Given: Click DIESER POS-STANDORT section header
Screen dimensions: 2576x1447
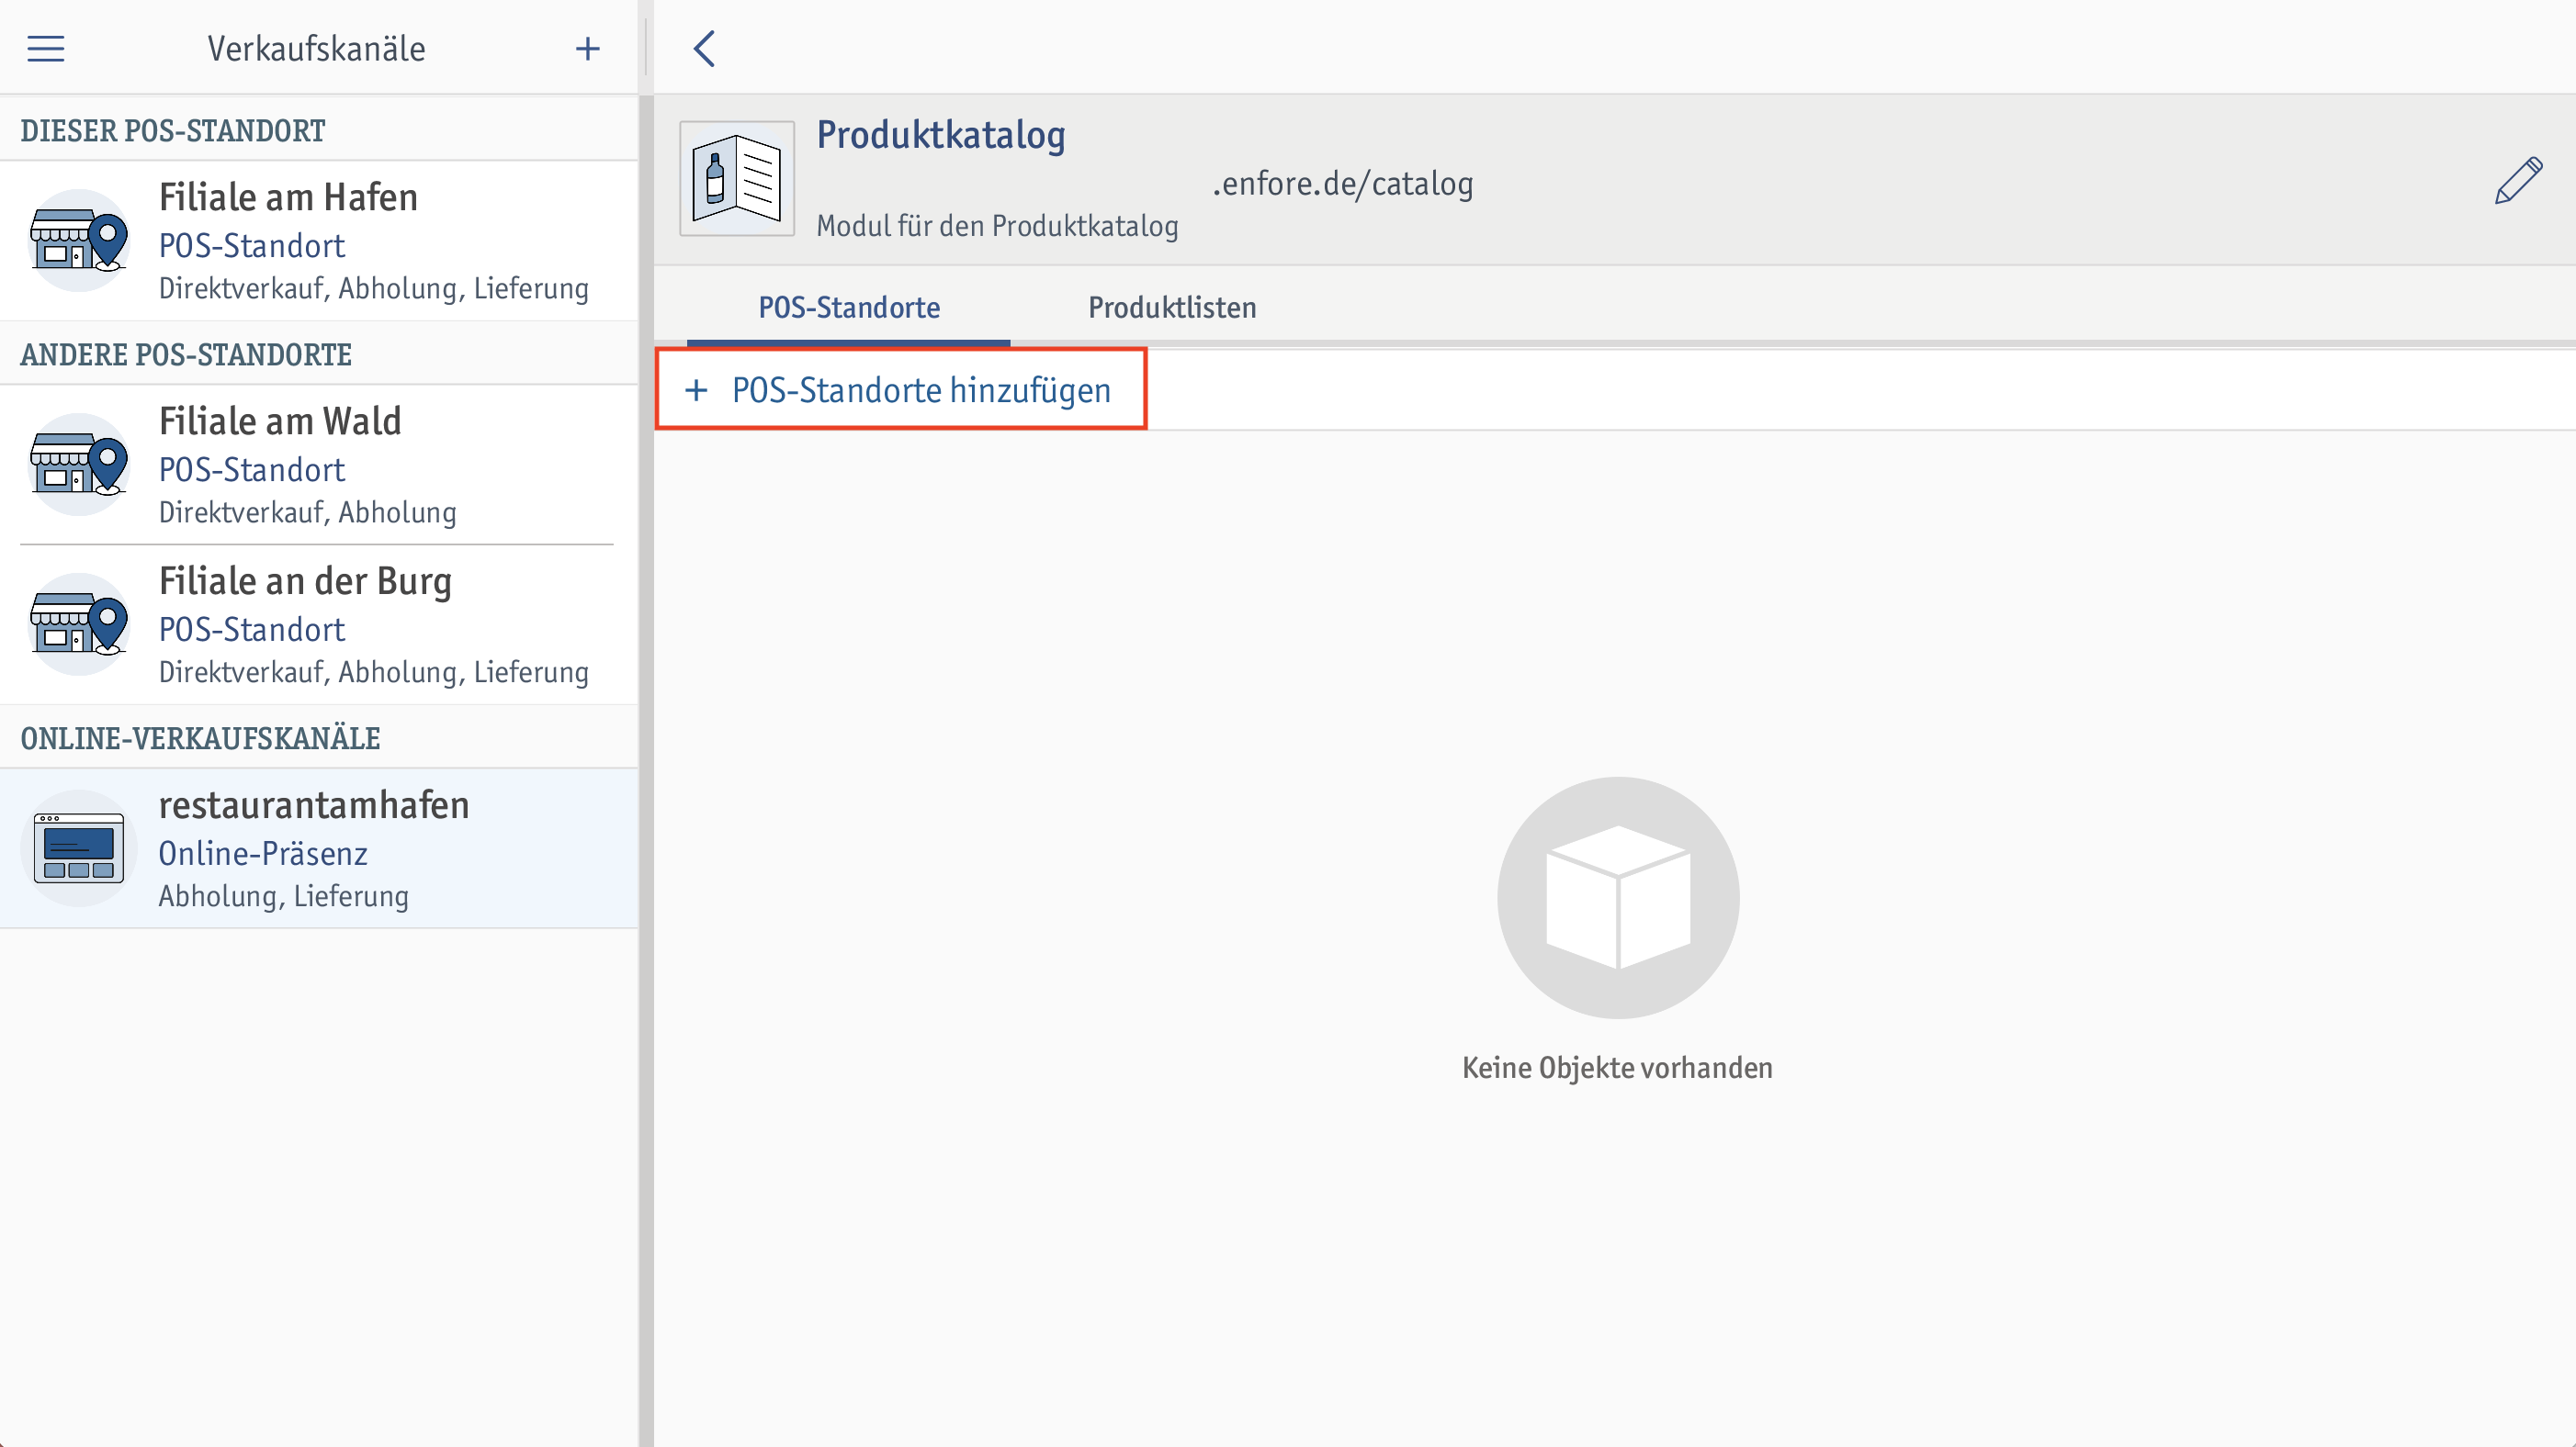Looking at the screenshot, I should [x=172, y=131].
